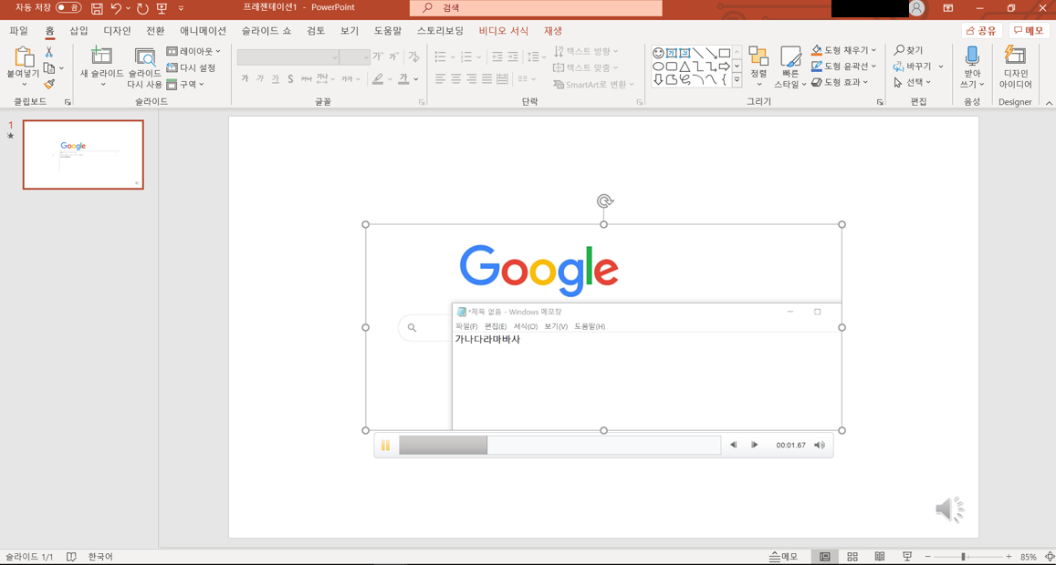The width and height of the screenshot is (1056, 565).
Task: Click the Paste (붙여넣기) clipboard icon
Action: (x=24, y=57)
